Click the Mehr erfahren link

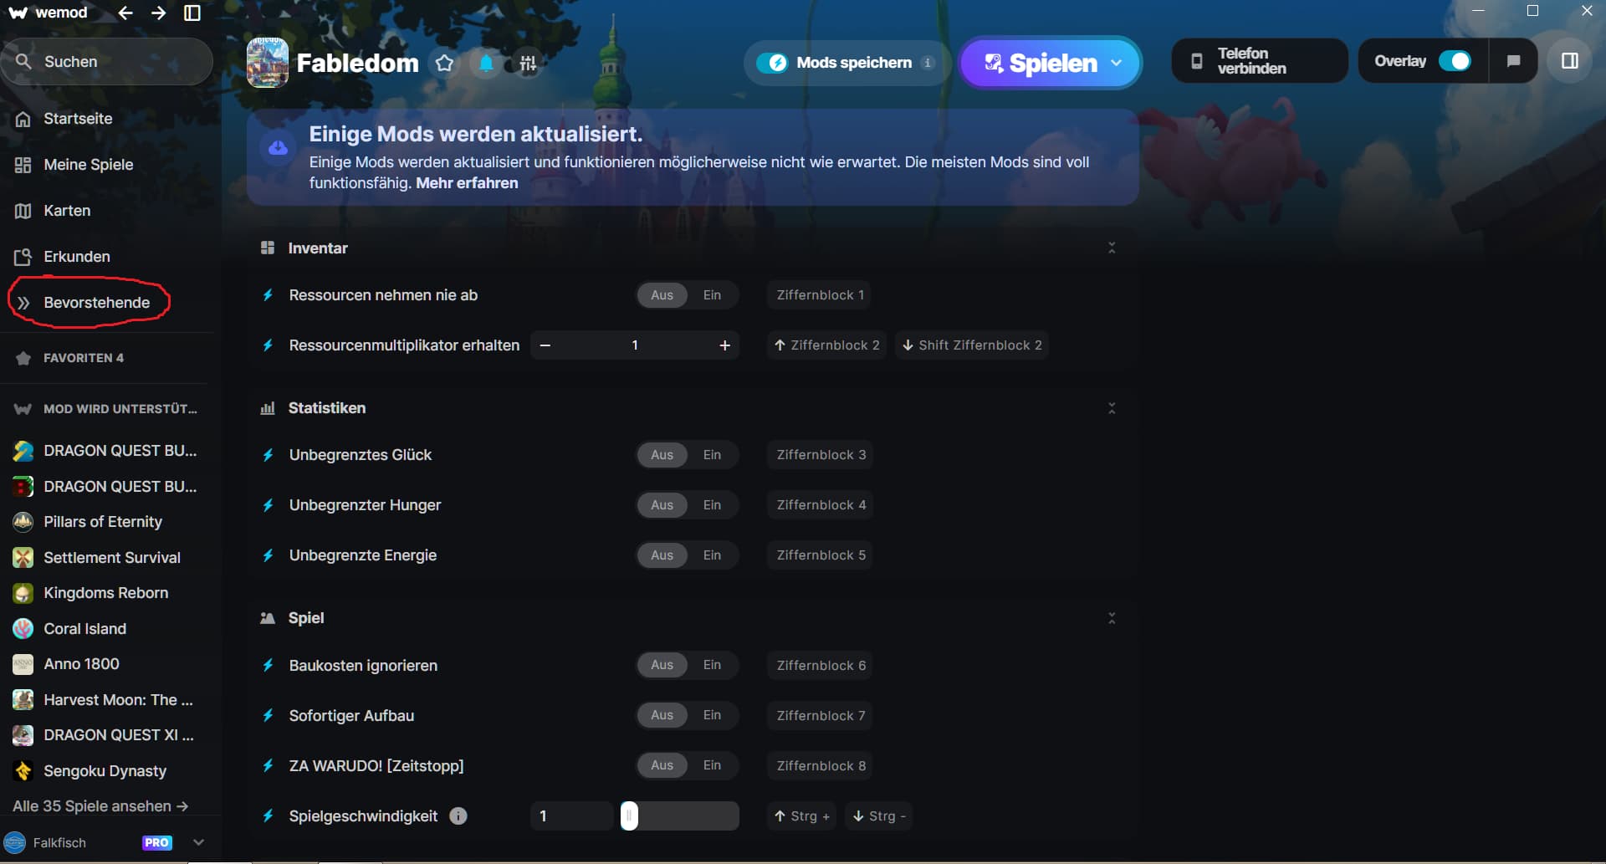pyautogui.click(x=466, y=182)
